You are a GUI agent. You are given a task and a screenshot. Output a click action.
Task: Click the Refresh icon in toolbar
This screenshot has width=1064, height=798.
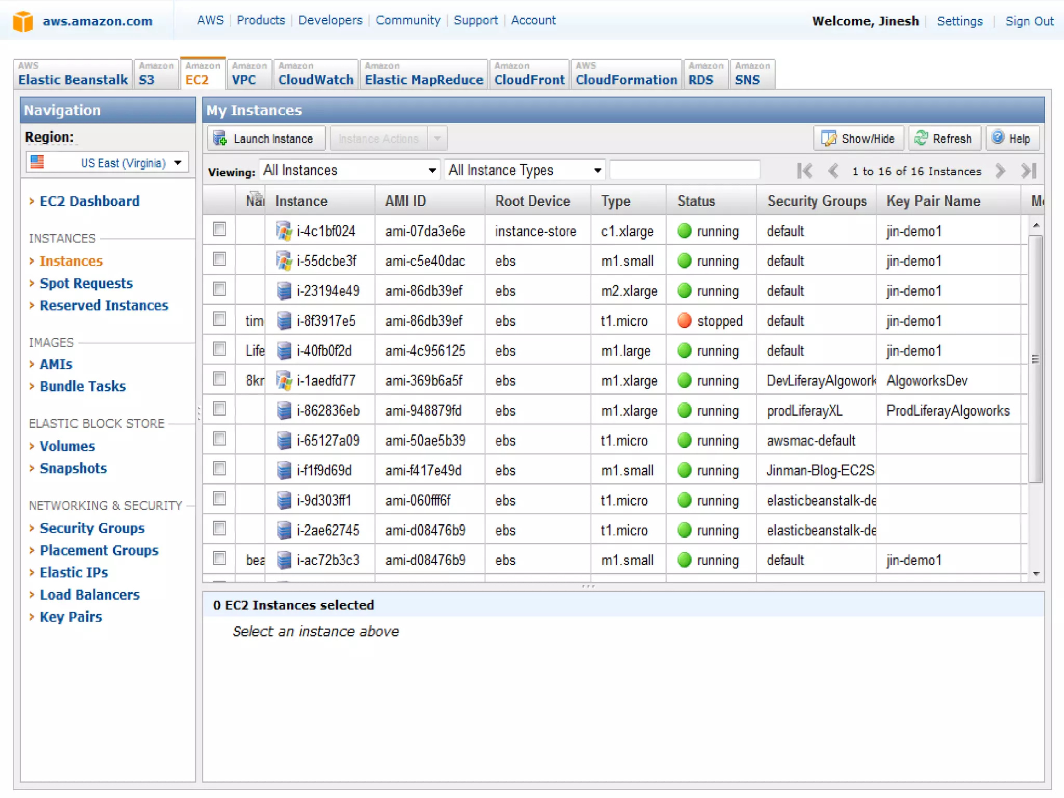pos(921,138)
